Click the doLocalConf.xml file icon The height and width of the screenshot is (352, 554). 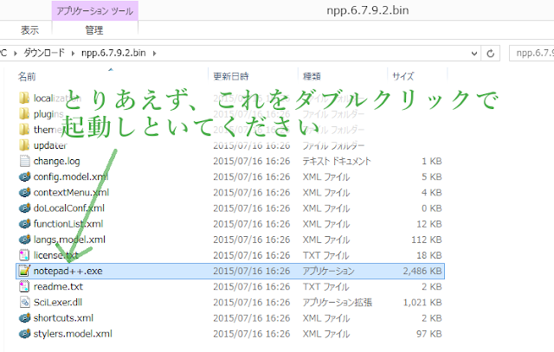tap(24, 208)
